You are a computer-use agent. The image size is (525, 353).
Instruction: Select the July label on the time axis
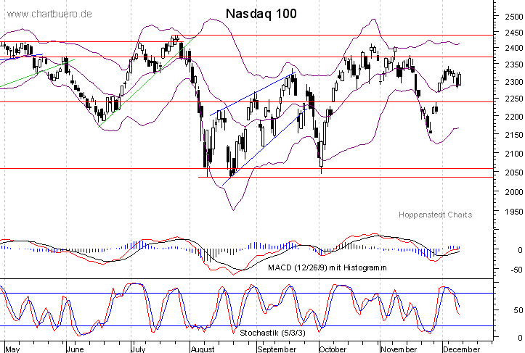tap(138, 349)
